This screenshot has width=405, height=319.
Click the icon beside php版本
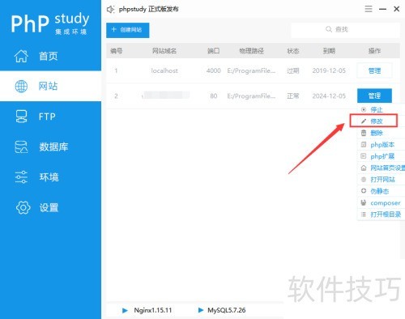(x=364, y=145)
